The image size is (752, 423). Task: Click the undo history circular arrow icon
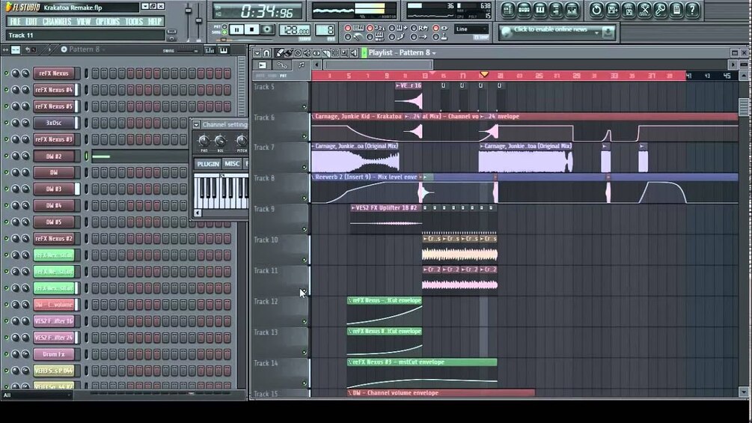coord(596,10)
